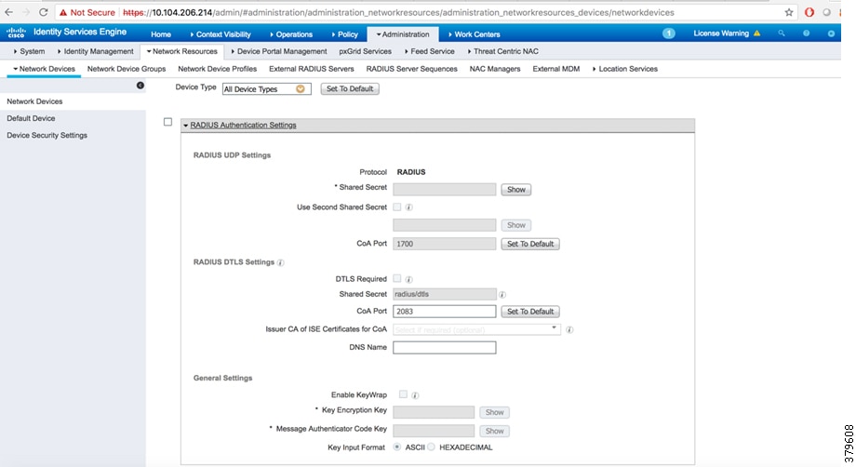Expand the Threat Centric NAC submenu
The image size is (856, 467).
pyautogui.click(x=502, y=51)
